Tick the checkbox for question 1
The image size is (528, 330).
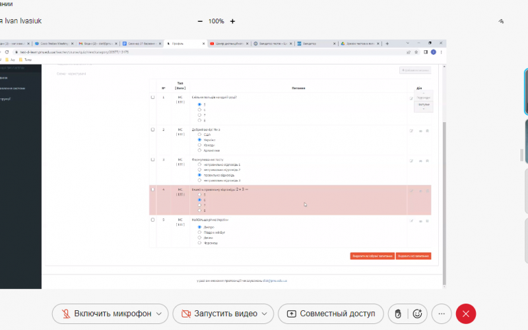click(x=153, y=98)
